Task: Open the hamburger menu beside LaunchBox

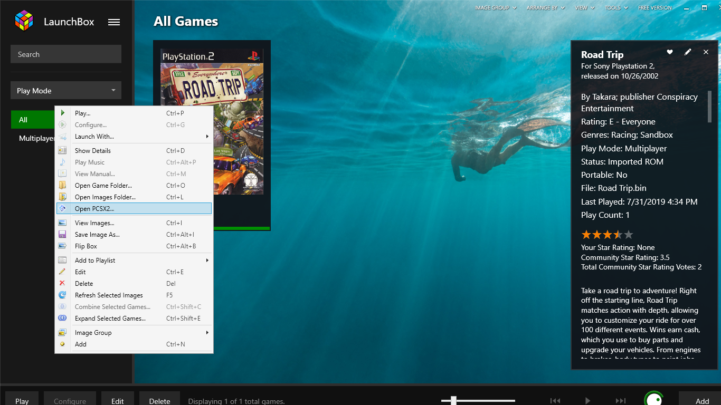Action: click(x=114, y=22)
